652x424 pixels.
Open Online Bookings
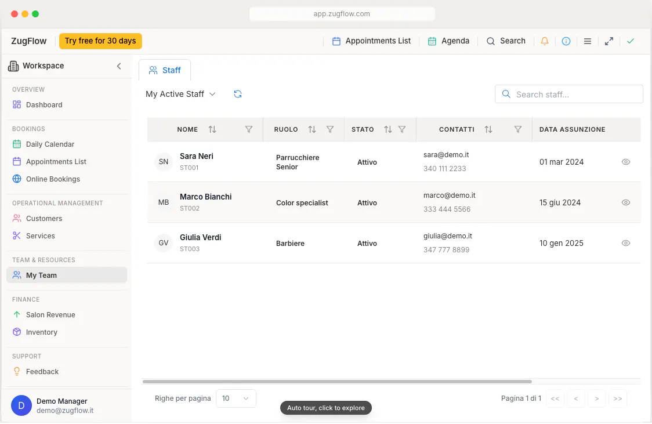click(67, 179)
